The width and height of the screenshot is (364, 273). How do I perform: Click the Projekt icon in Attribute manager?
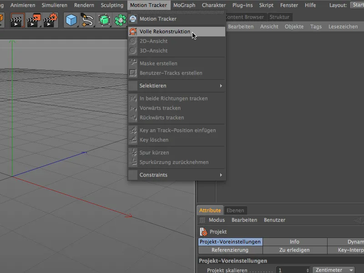[x=203, y=232]
